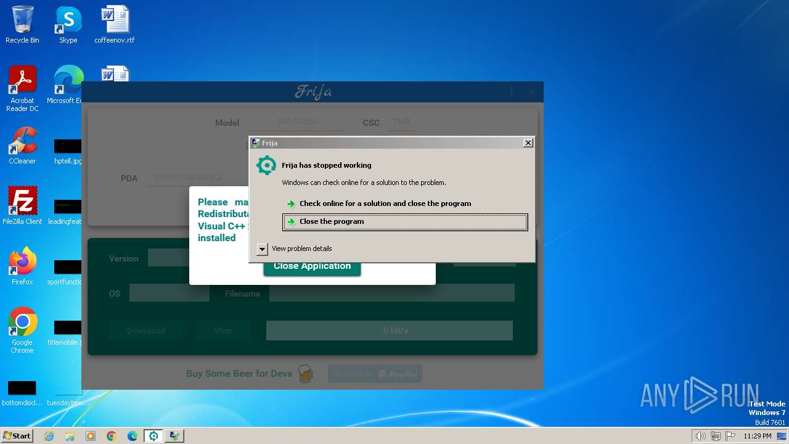Open the Skype desktop shortcut

tap(68, 25)
